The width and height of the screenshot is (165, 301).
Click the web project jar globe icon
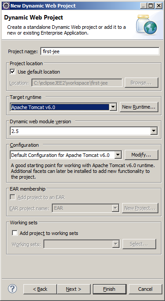[146, 24]
